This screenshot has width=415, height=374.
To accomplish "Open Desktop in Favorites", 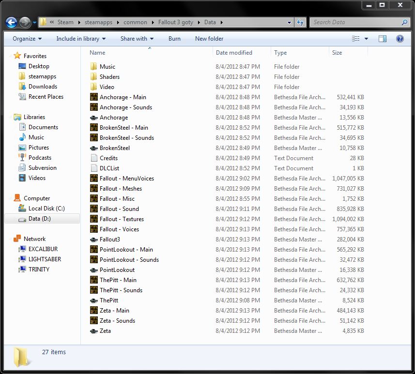I will coord(39,66).
